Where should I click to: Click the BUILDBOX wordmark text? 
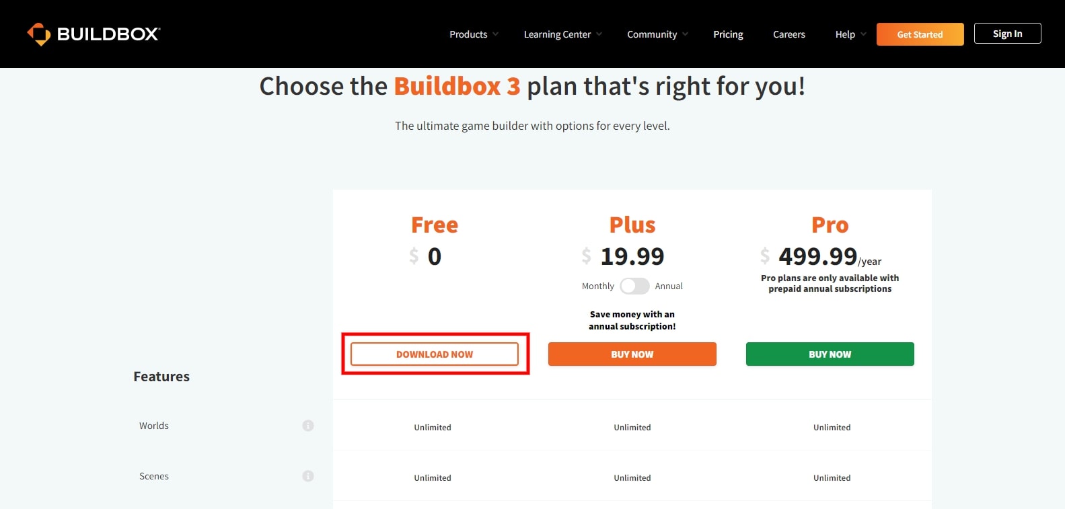pos(108,34)
